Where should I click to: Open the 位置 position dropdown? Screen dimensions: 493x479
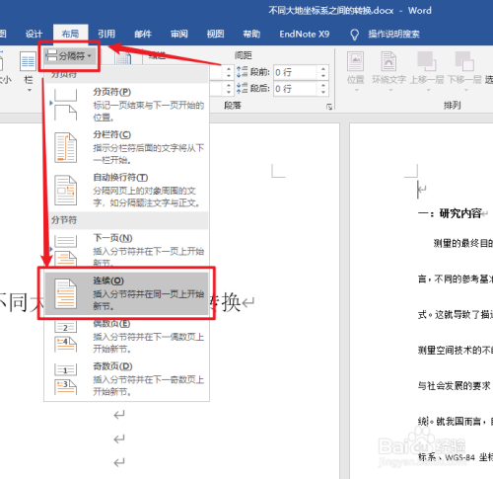point(356,71)
